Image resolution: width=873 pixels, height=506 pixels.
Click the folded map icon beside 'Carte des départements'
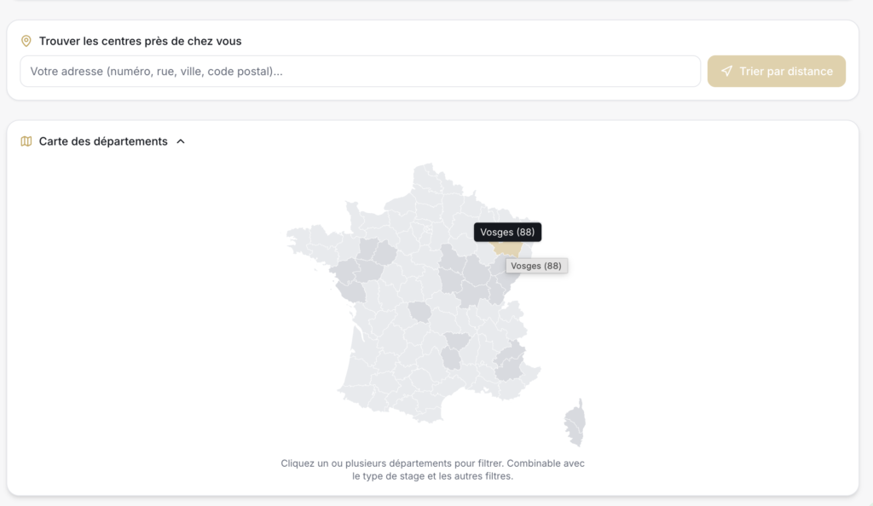tap(26, 141)
